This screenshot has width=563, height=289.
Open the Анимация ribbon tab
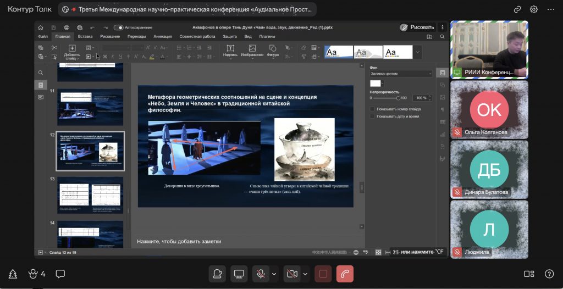[162, 36]
